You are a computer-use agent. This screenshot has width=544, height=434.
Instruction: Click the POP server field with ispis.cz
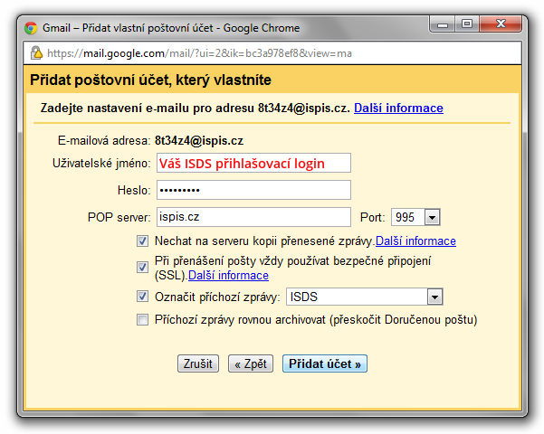click(253, 217)
